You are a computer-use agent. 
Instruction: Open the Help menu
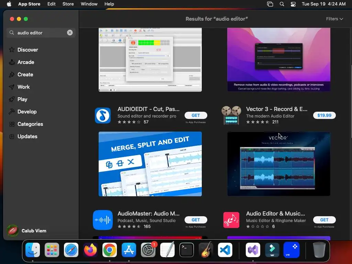click(109, 4)
